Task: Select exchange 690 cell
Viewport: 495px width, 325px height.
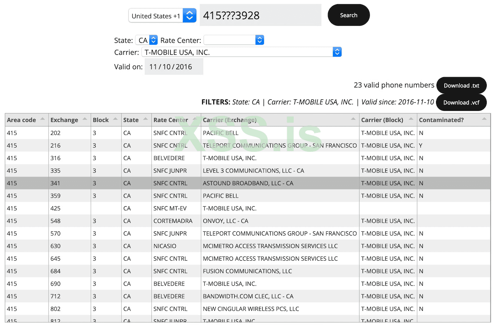Action: [x=70, y=284]
